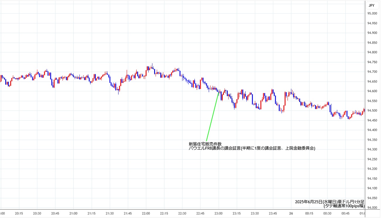
Task: Click the 94.900 price axis label
Action: click(x=373, y=33)
